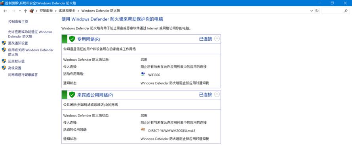Click 活动专用网络: label
This screenshot has height=158, width=352.
(74, 74)
